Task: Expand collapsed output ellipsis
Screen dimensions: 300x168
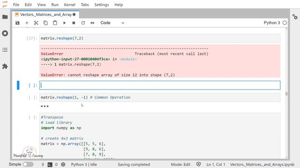Action: tap(45, 106)
